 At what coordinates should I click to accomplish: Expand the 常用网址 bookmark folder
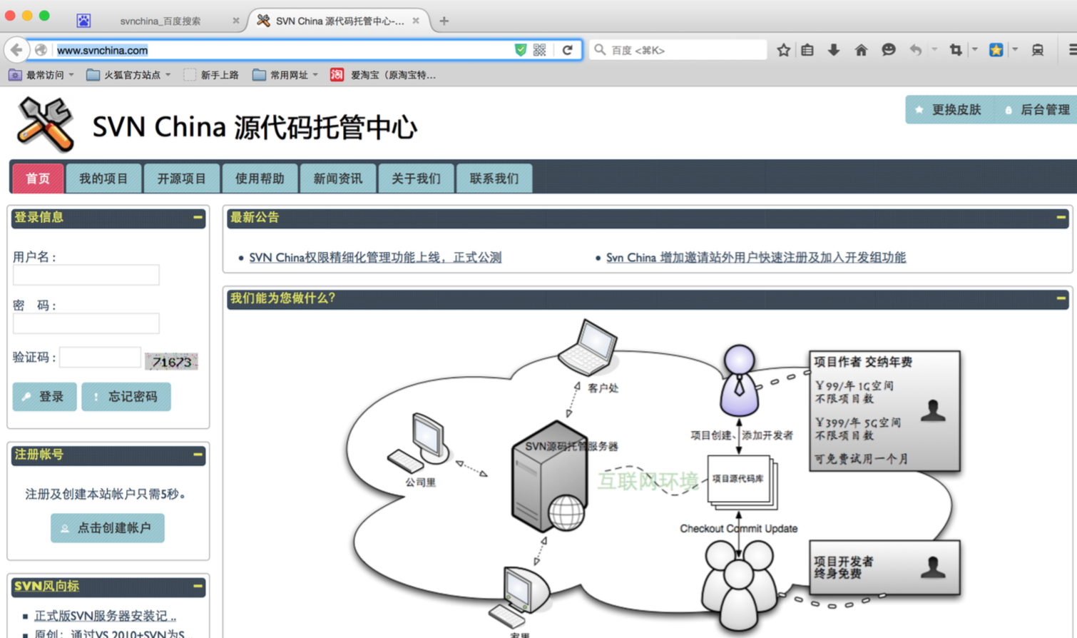[285, 75]
